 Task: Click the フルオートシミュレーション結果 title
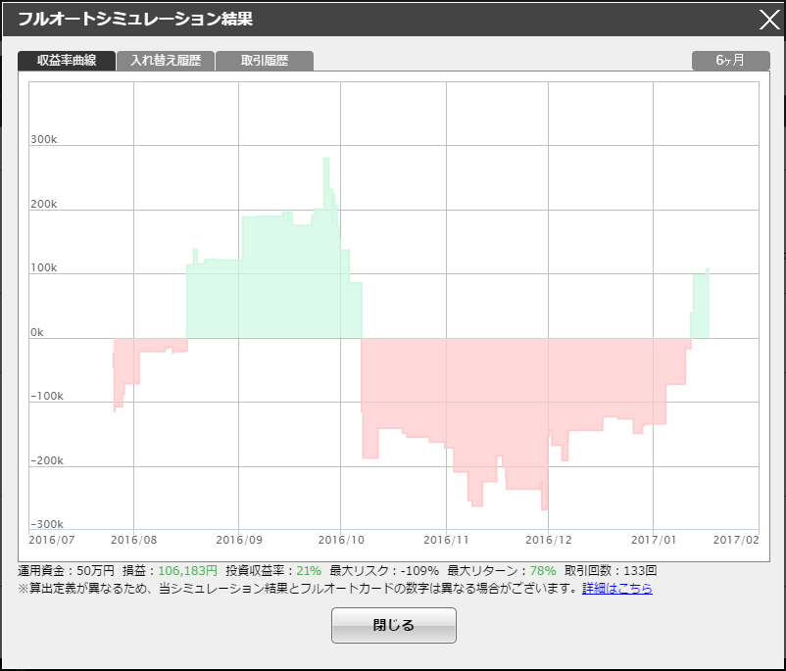[135, 19]
